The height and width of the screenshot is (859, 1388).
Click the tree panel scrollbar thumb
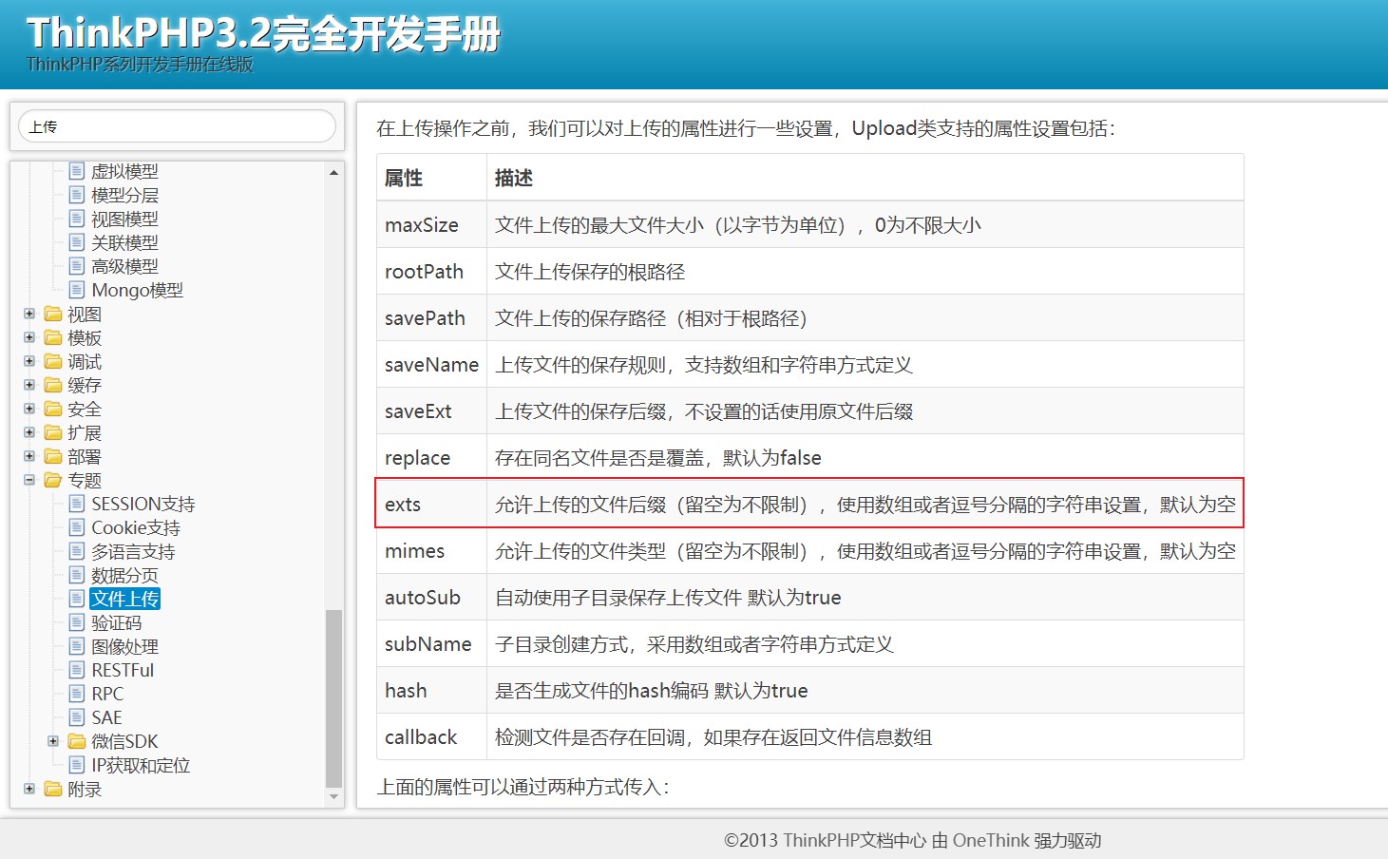333,698
